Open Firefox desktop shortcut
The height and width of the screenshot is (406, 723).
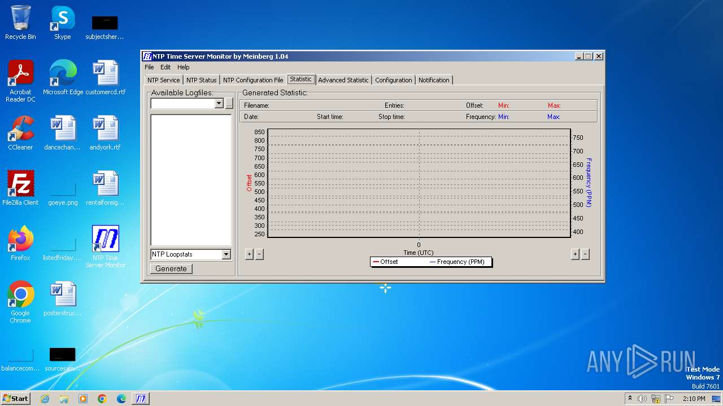click(20, 244)
